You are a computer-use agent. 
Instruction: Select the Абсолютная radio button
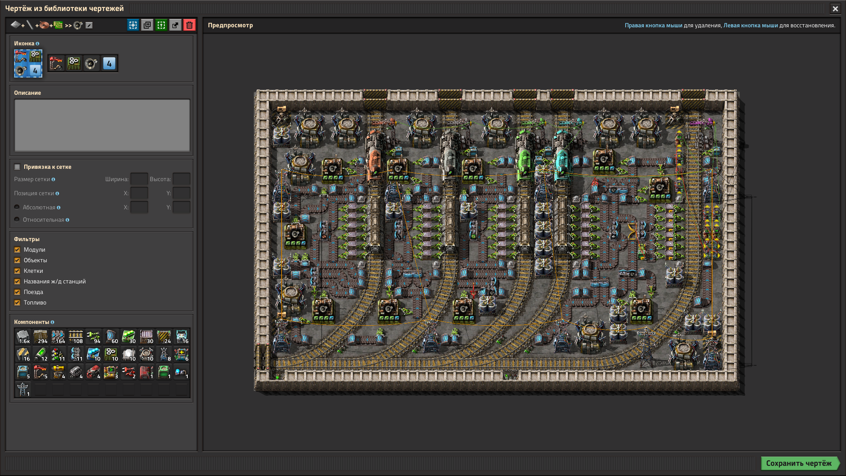coord(17,207)
